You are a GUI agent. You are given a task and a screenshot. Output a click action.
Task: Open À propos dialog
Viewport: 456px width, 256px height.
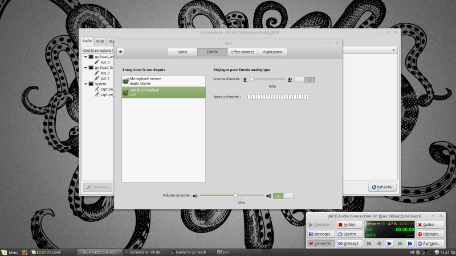click(x=430, y=243)
